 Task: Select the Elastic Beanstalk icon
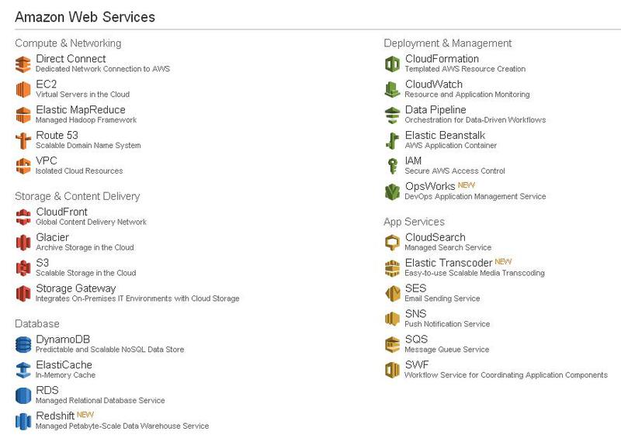coord(392,140)
